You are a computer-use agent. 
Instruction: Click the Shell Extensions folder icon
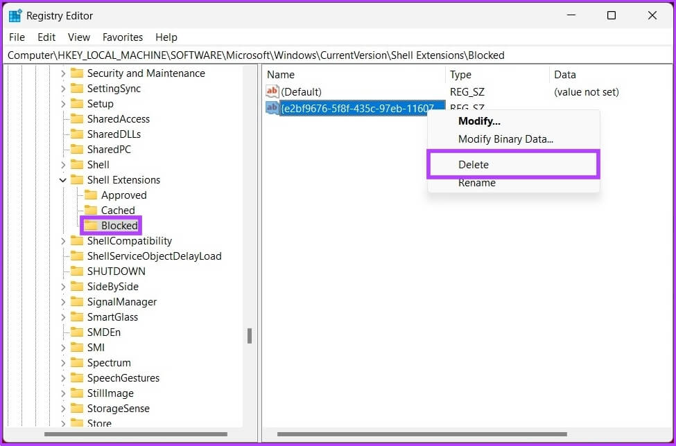(77, 180)
